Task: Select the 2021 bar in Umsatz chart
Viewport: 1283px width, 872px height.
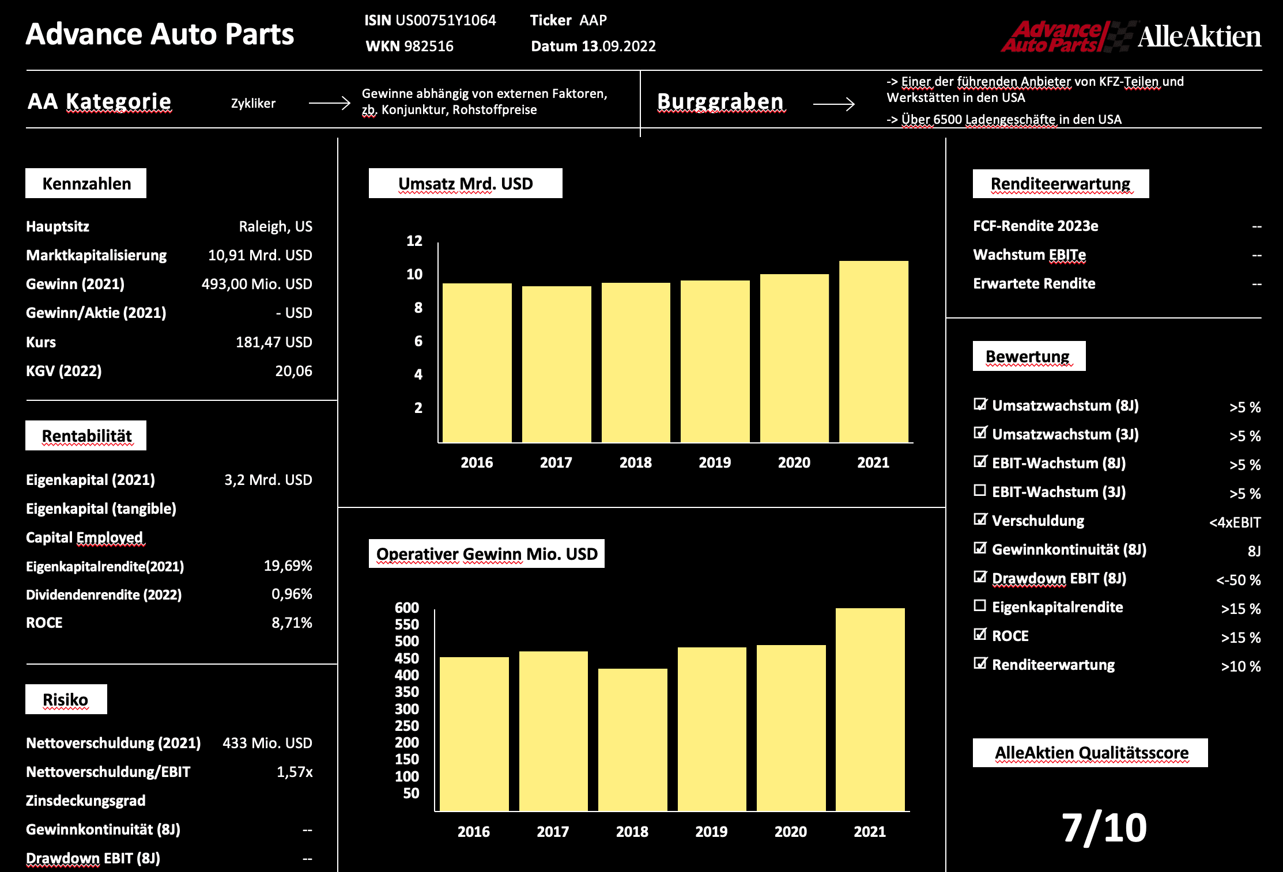Action: click(x=873, y=351)
